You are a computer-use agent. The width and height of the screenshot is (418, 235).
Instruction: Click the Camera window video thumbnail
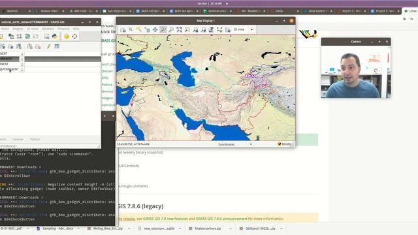click(x=356, y=72)
